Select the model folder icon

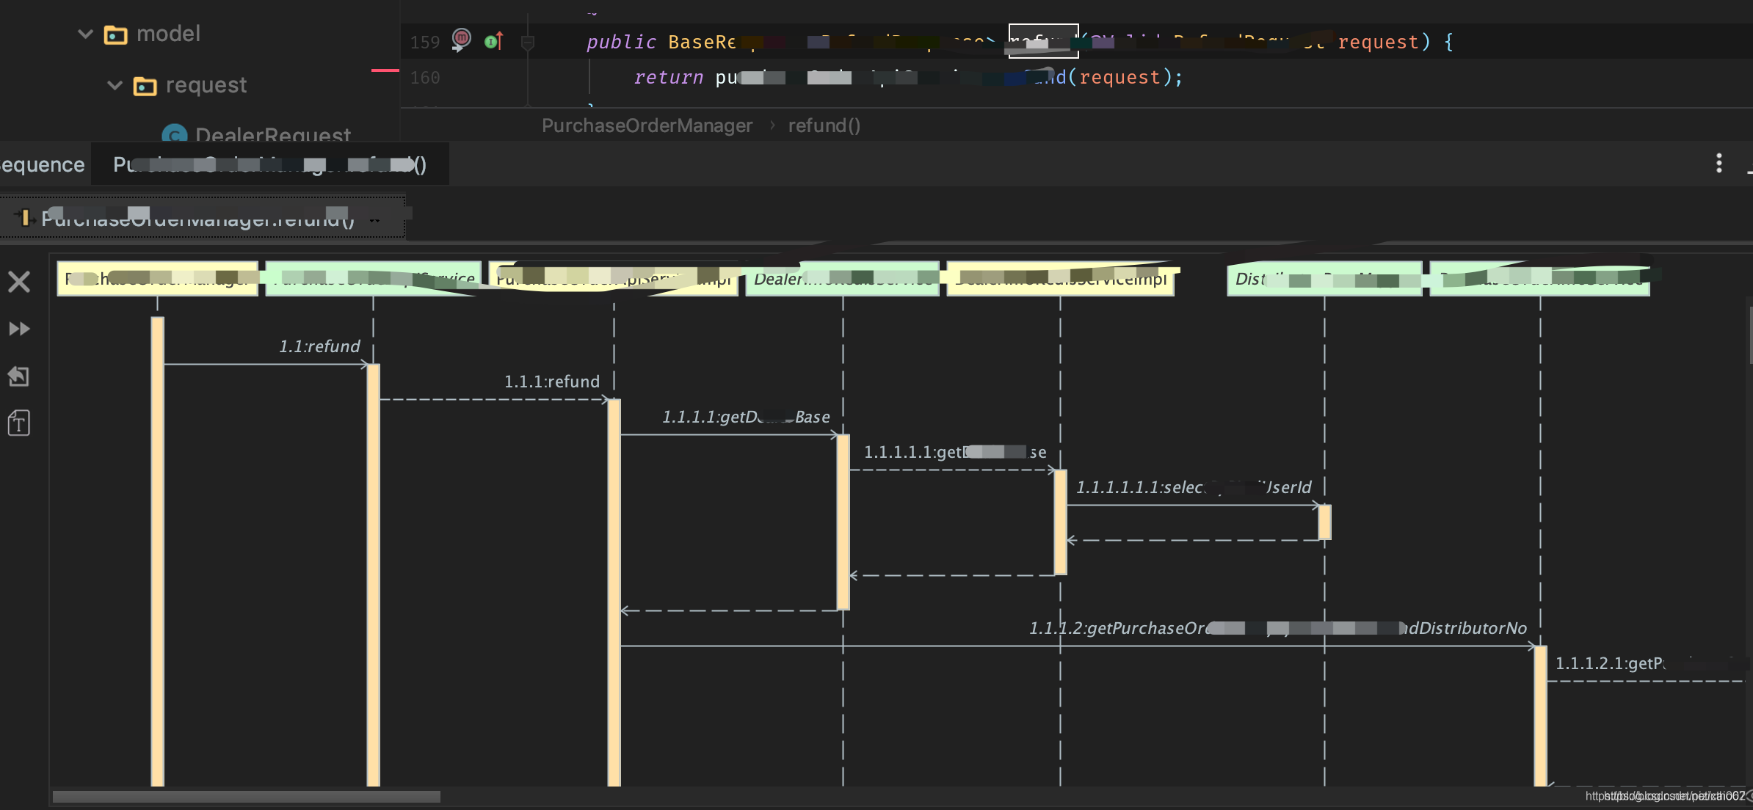click(116, 34)
